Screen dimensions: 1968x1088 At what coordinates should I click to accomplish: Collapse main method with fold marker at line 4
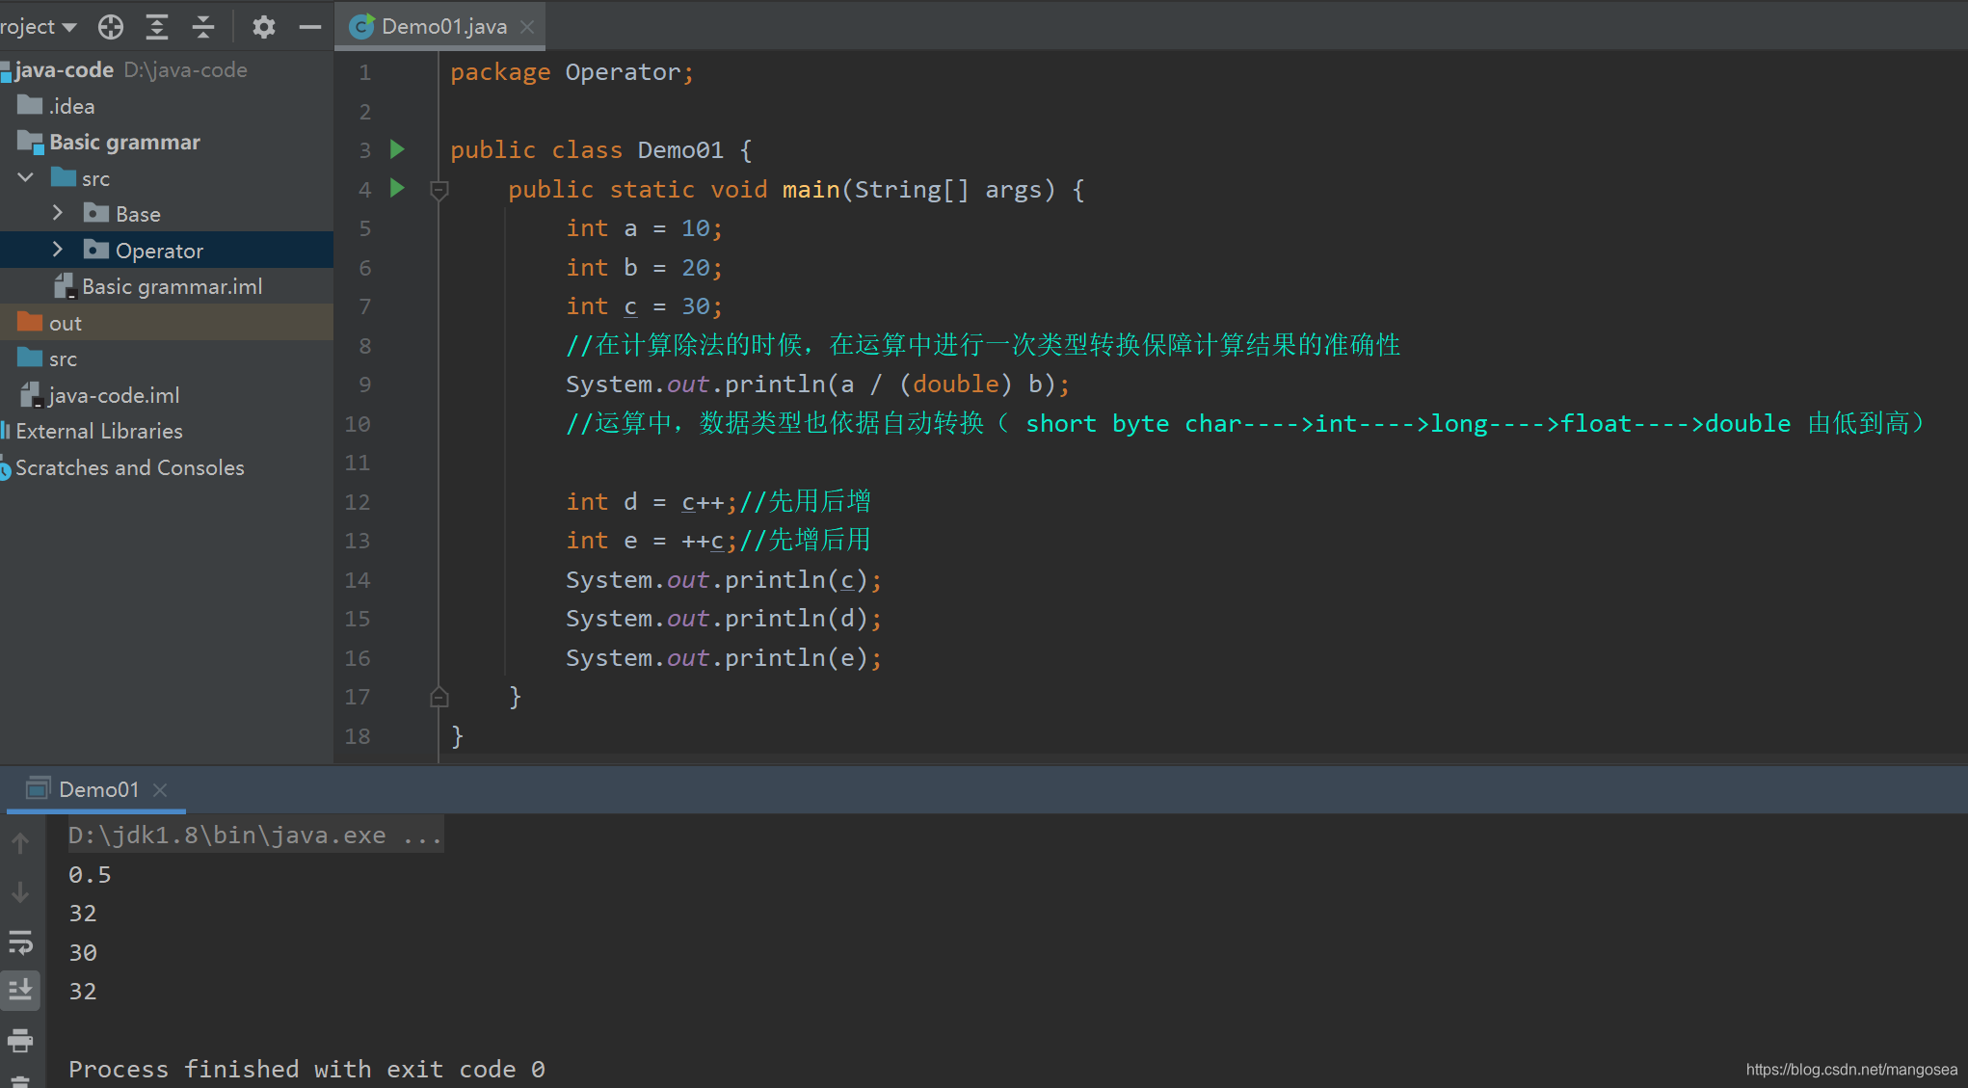click(x=439, y=190)
